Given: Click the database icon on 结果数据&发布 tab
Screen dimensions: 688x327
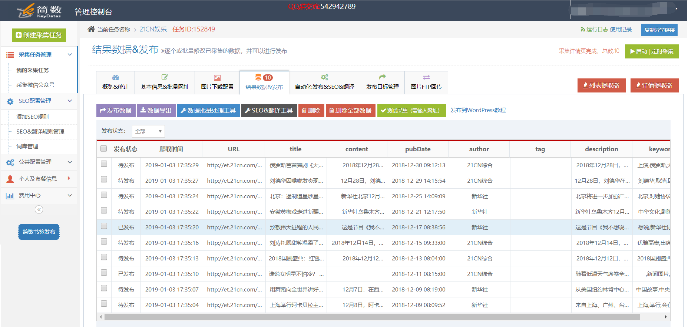Looking at the screenshot, I should click(258, 77).
